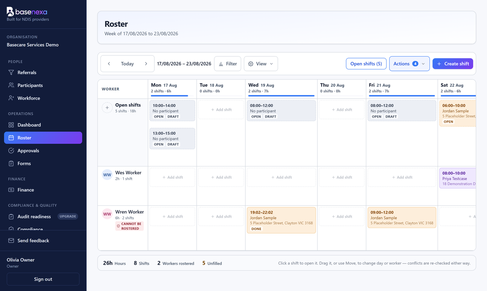This screenshot has height=291, width=487.
Task: Click Wren Worker's CANNOT BE ROSTERED badge
Action: click(x=129, y=226)
